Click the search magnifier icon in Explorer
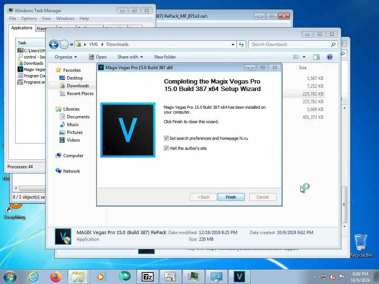This screenshot has width=379, height=284. 333,44
